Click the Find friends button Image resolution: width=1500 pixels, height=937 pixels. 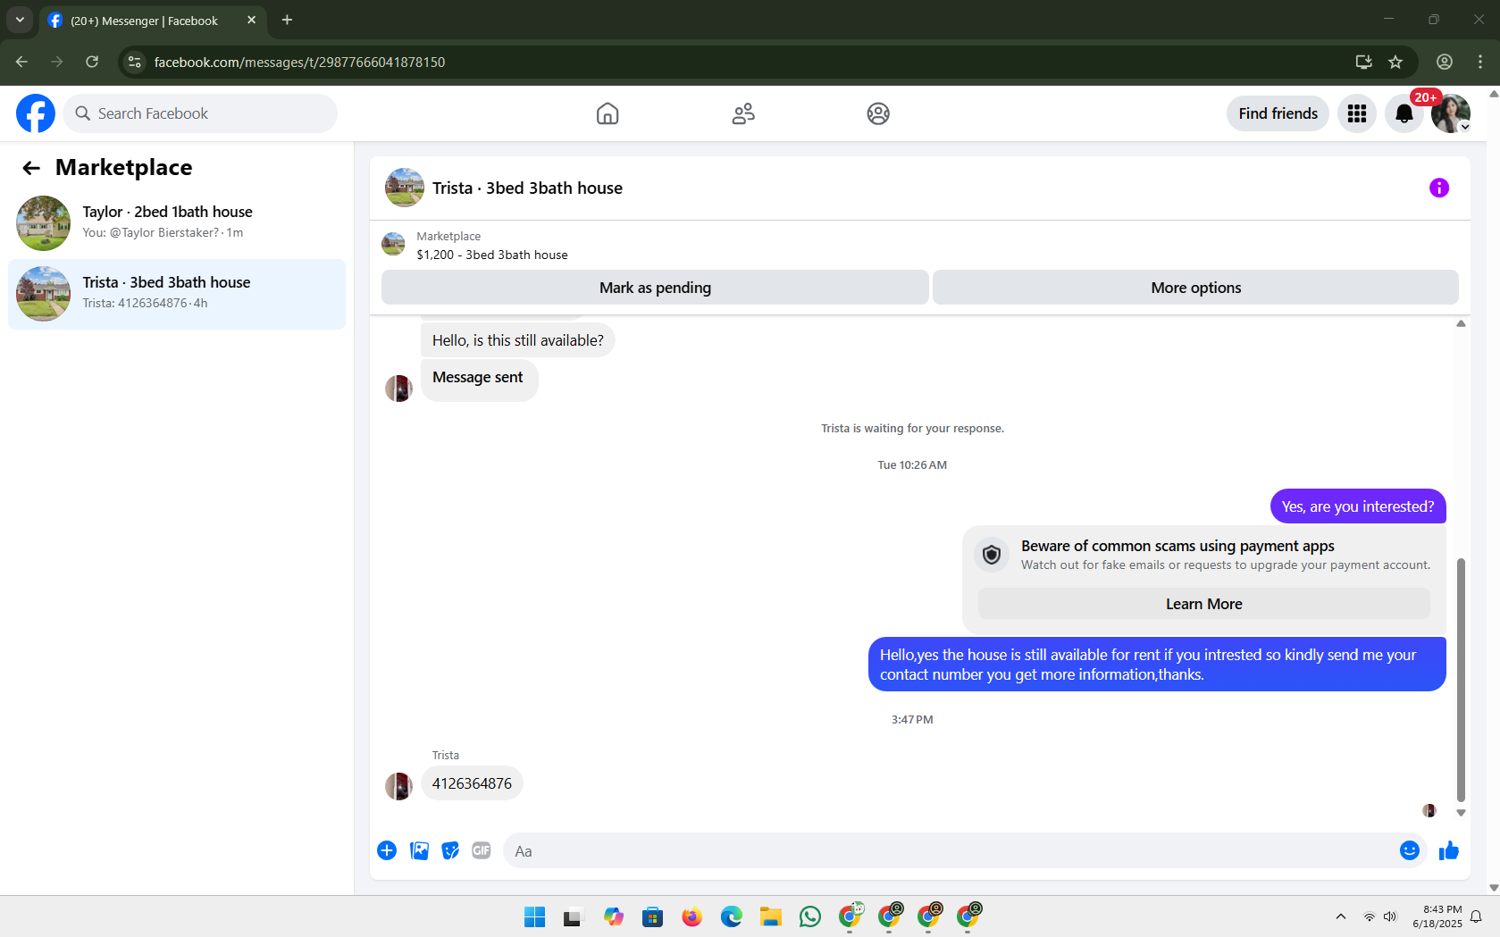click(x=1278, y=113)
